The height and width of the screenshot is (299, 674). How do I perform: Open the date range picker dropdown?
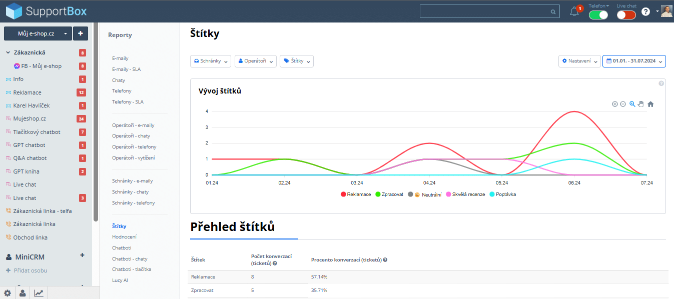coord(634,61)
